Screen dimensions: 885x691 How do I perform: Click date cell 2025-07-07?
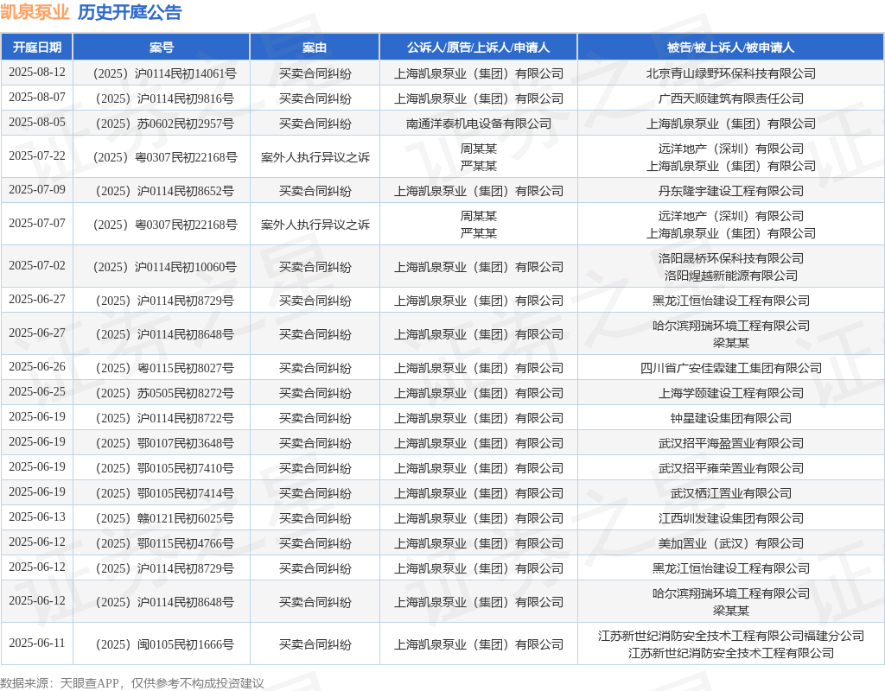click(37, 224)
